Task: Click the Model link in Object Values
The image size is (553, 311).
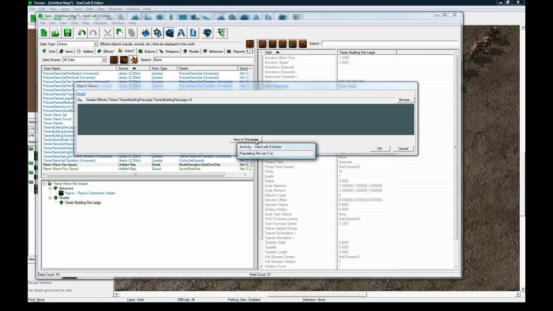Action: (81, 94)
